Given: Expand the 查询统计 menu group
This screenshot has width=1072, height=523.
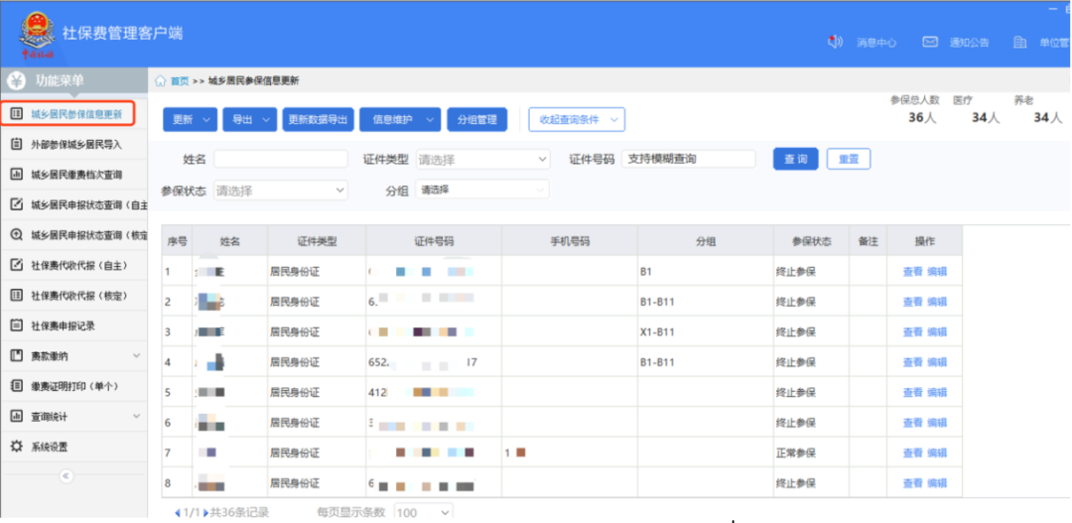Looking at the screenshot, I should tap(137, 416).
